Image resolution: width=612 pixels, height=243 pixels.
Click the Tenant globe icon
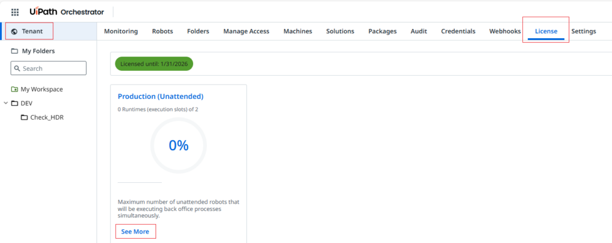pyautogui.click(x=14, y=31)
